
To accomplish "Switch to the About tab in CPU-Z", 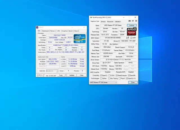I will point(76,31).
